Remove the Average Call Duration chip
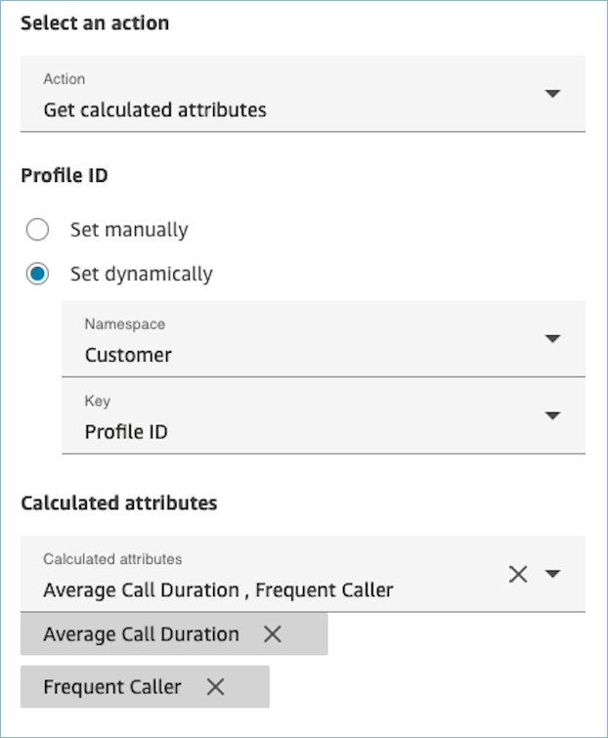Viewport: 608px width, 738px height. tap(273, 634)
